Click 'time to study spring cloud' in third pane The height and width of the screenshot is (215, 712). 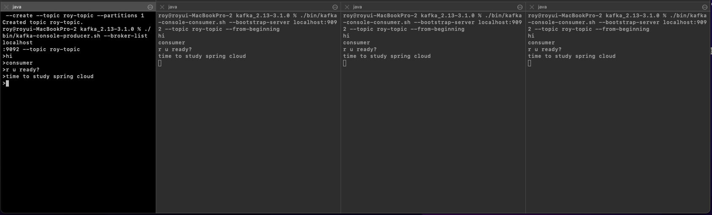[387, 56]
